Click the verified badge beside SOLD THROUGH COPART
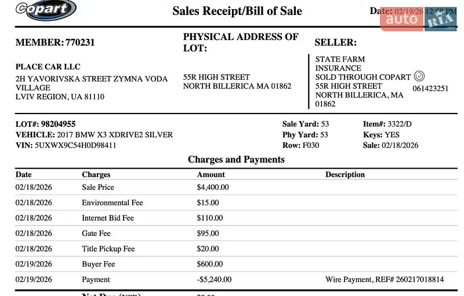Viewport: 464px width, 296px height. 420,76
